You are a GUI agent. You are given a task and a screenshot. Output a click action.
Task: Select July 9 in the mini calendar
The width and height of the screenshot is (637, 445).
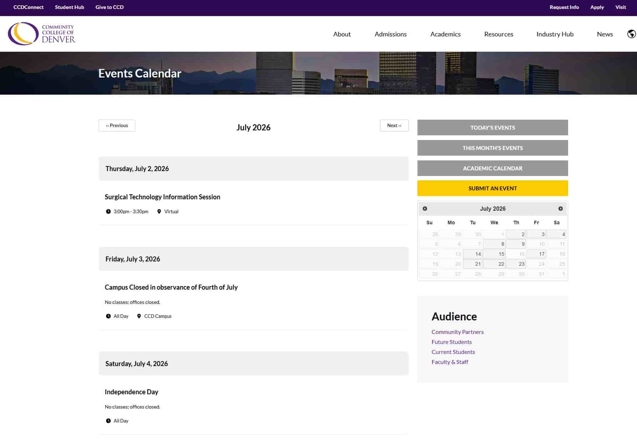[516, 244]
